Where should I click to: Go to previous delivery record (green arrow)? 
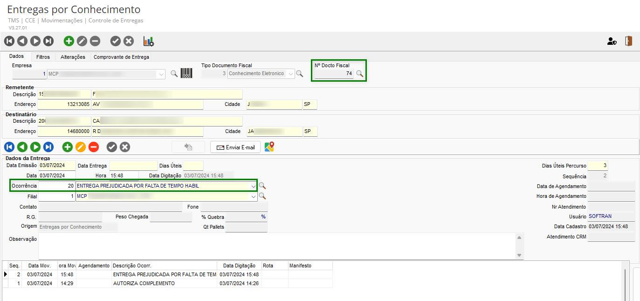point(22,147)
